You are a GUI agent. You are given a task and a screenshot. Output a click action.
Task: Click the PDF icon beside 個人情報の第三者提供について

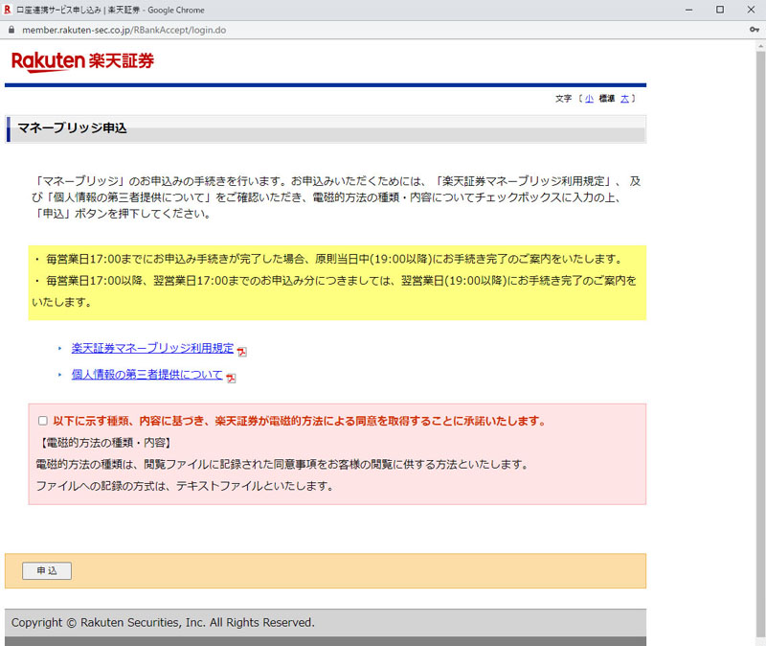pos(231,378)
